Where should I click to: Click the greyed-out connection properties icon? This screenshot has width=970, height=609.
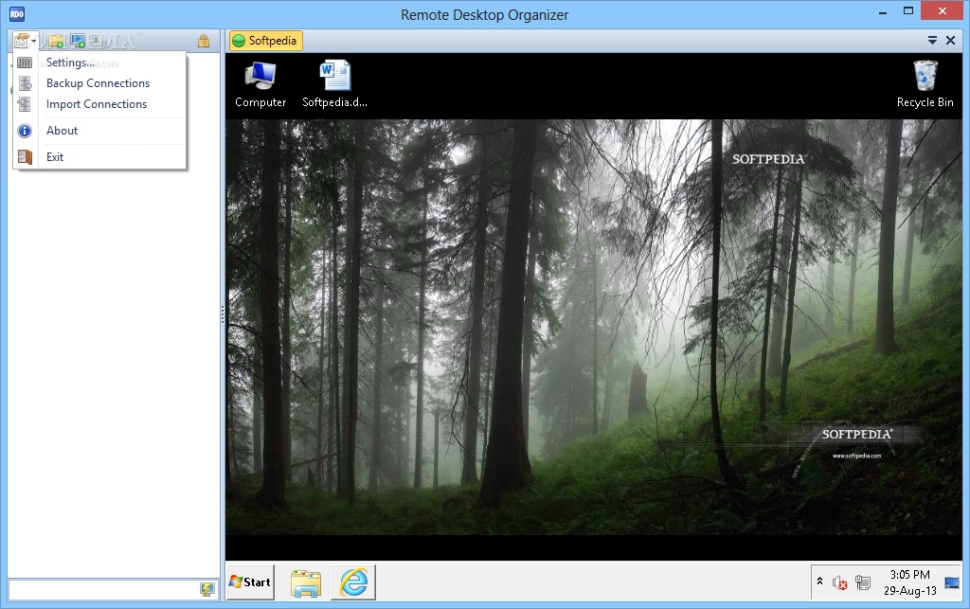coord(99,41)
